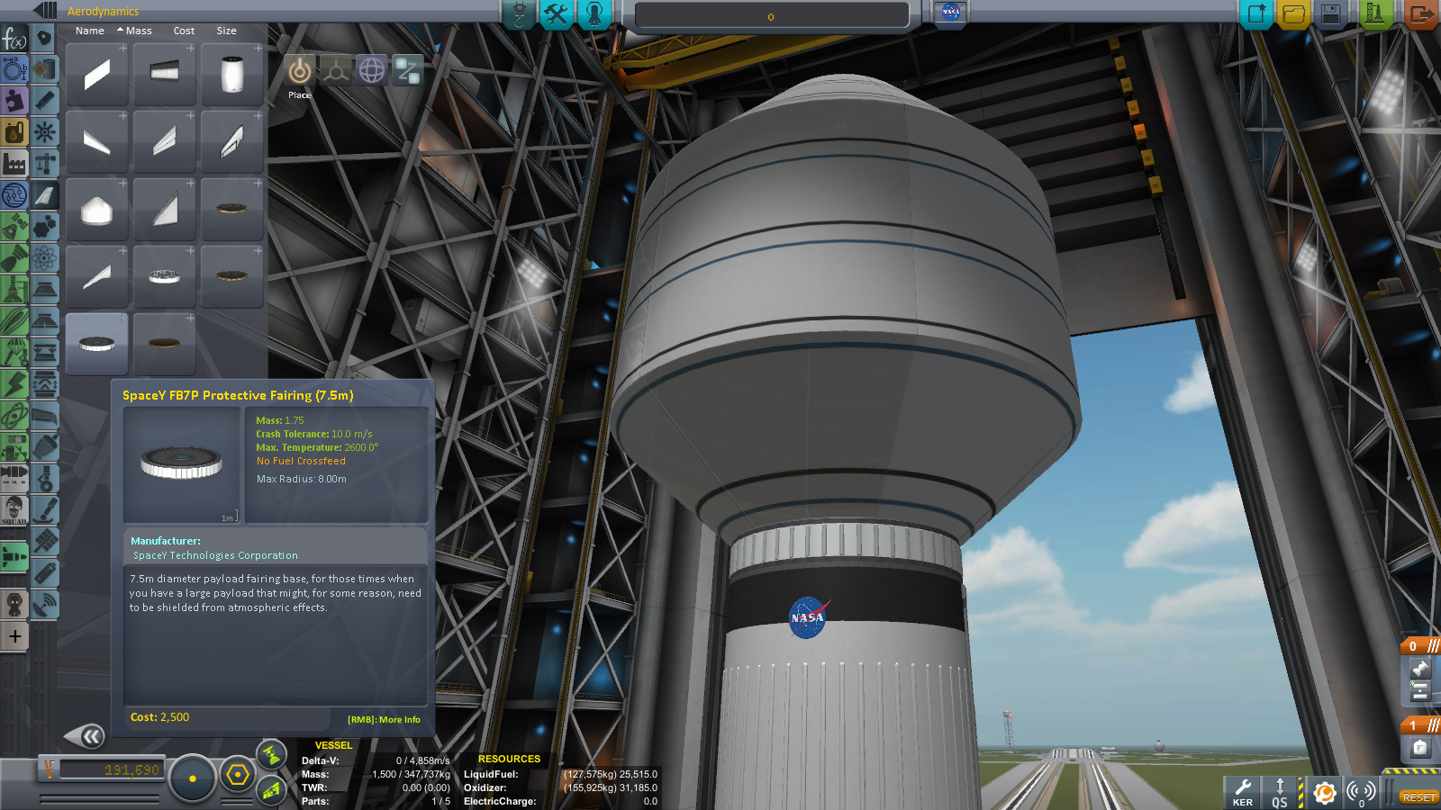The image size is (1441, 810).
Task: Save the craft with the floppy disk button
Action: point(1330,13)
